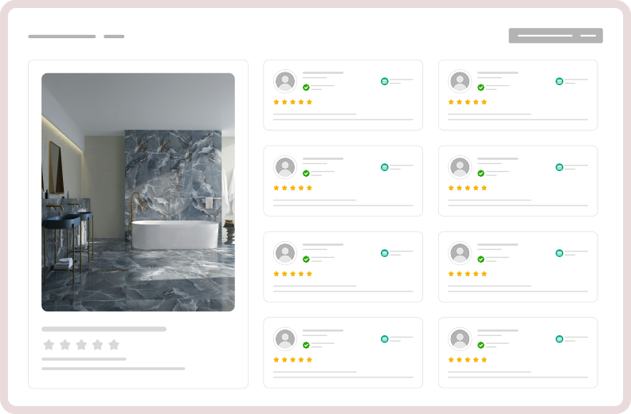Click the verified checkmark in the second left-column review
Image resolution: width=631 pixels, height=414 pixels.
(306, 174)
